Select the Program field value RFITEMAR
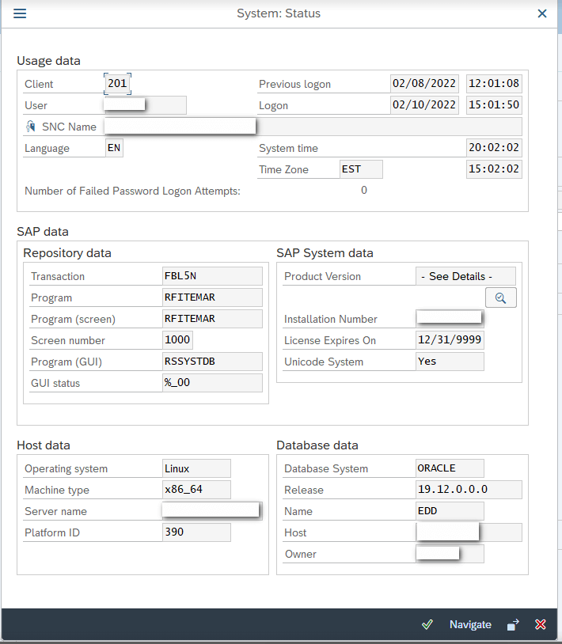562x644 pixels. pos(212,297)
